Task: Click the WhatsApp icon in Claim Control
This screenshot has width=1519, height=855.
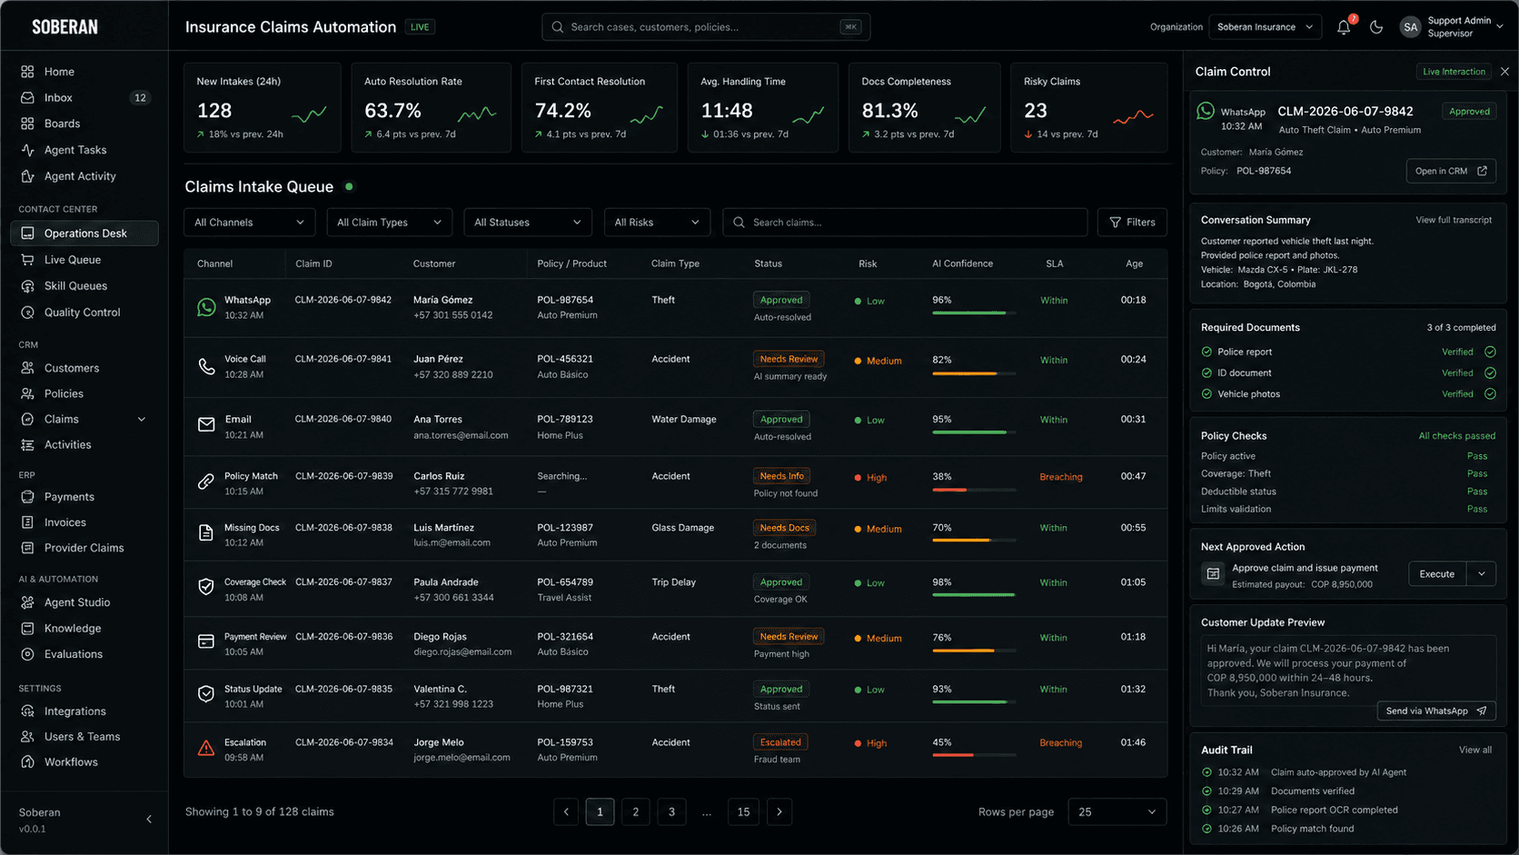Action: [1206, 111]
